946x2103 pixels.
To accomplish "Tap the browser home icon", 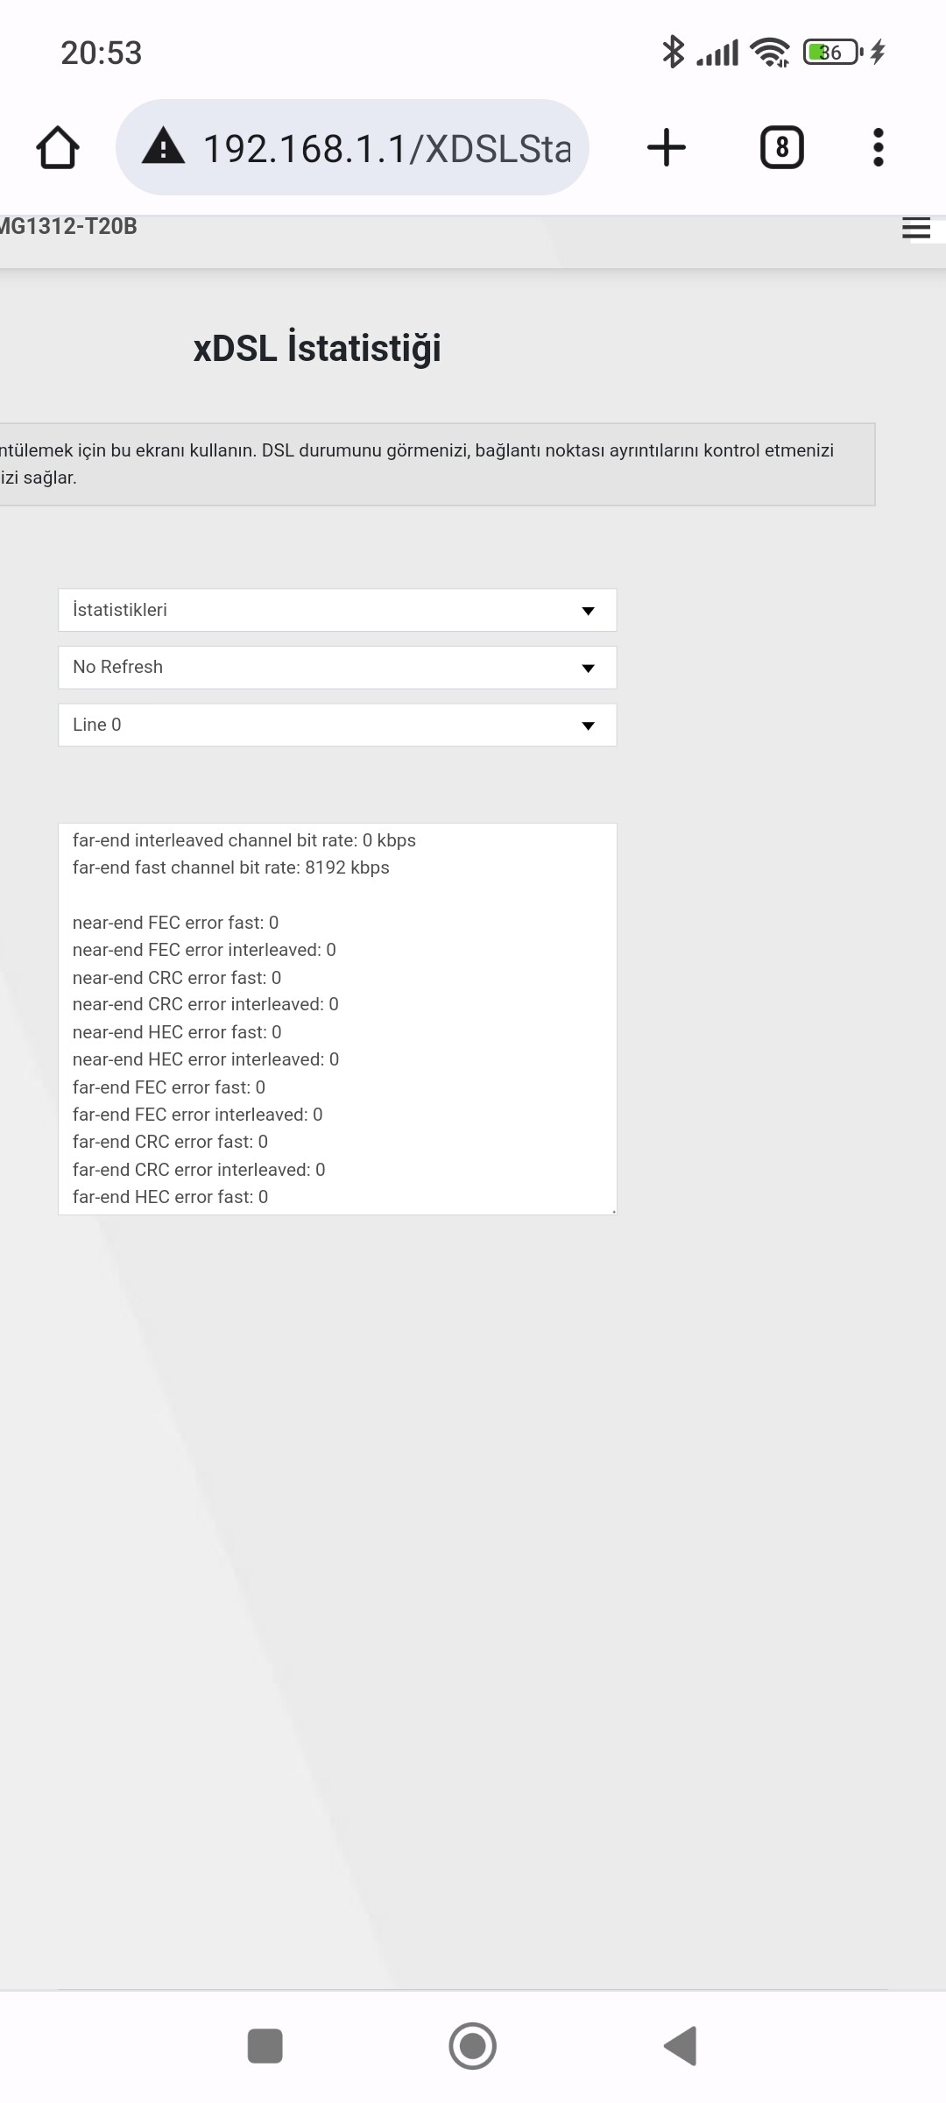I will click(x=58, y=147).
